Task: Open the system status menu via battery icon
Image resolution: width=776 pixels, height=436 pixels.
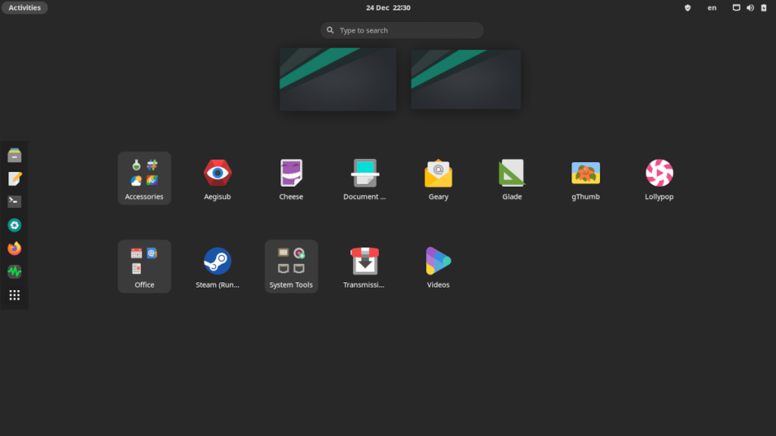Action: 763,8
